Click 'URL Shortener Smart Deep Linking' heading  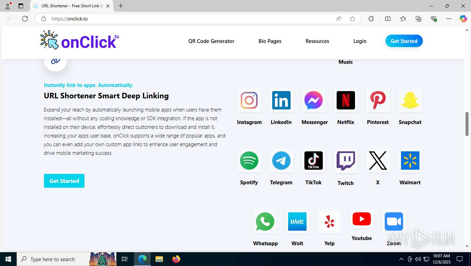(x=106, y=96)
